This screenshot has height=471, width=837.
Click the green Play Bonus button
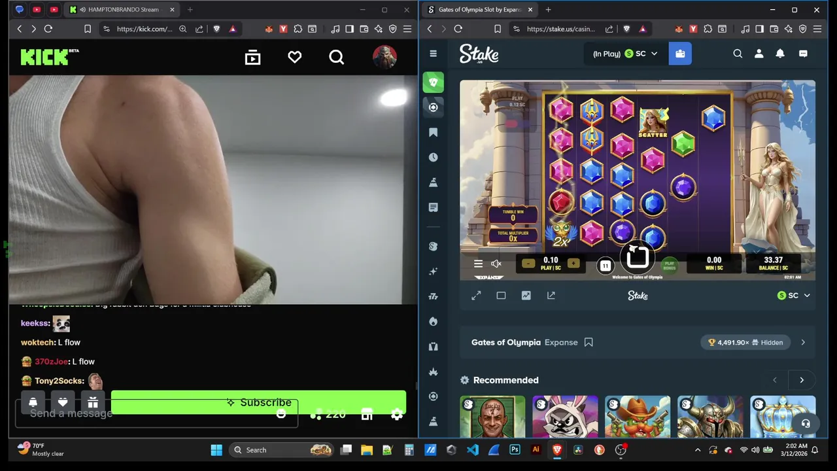(669, 265)
